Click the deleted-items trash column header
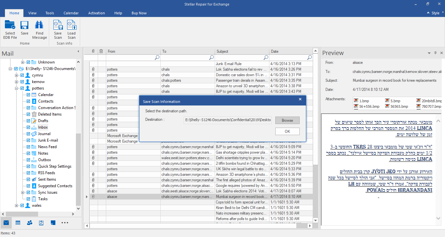The height and width of the screenshot is (237, 445). coord(101,51)
